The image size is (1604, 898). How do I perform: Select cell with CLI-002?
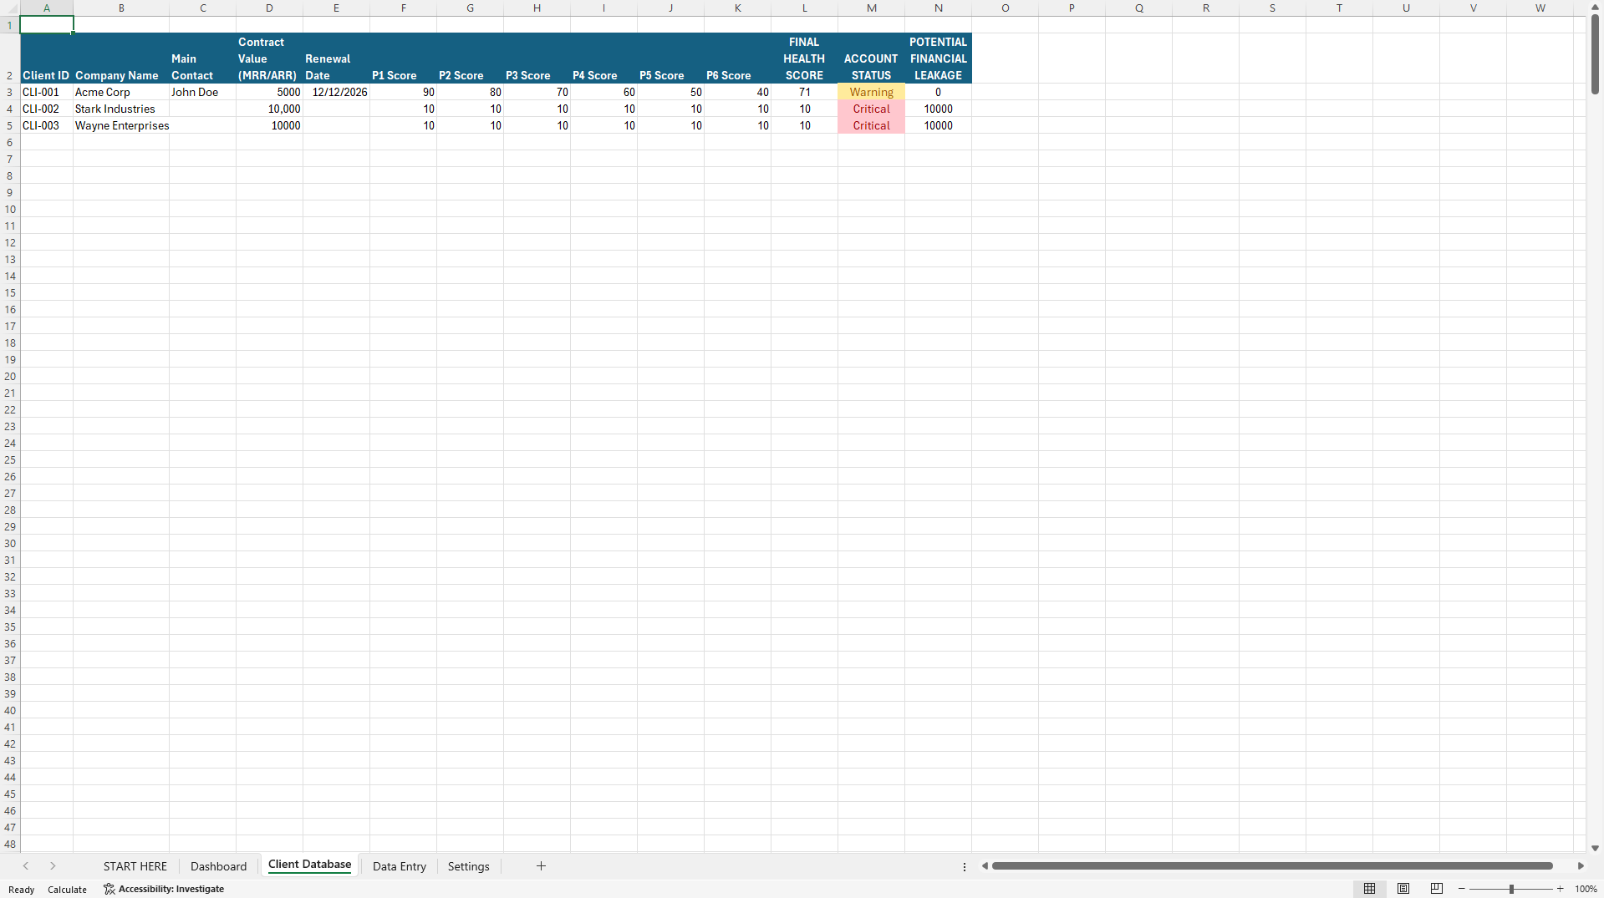[x=47, y=109]
